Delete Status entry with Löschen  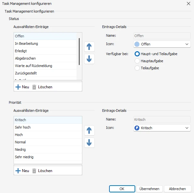42,87
